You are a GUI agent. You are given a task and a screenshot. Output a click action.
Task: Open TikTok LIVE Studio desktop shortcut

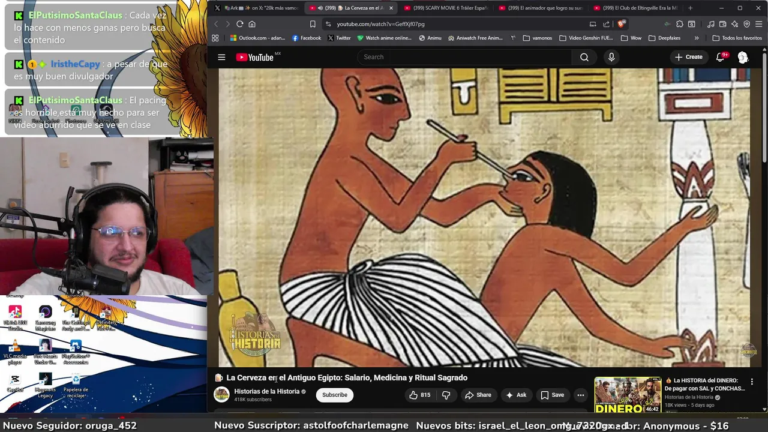tap(15, 319)
